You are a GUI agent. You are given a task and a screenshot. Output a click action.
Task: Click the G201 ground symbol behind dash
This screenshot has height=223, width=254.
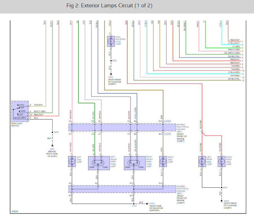[52, 146]
